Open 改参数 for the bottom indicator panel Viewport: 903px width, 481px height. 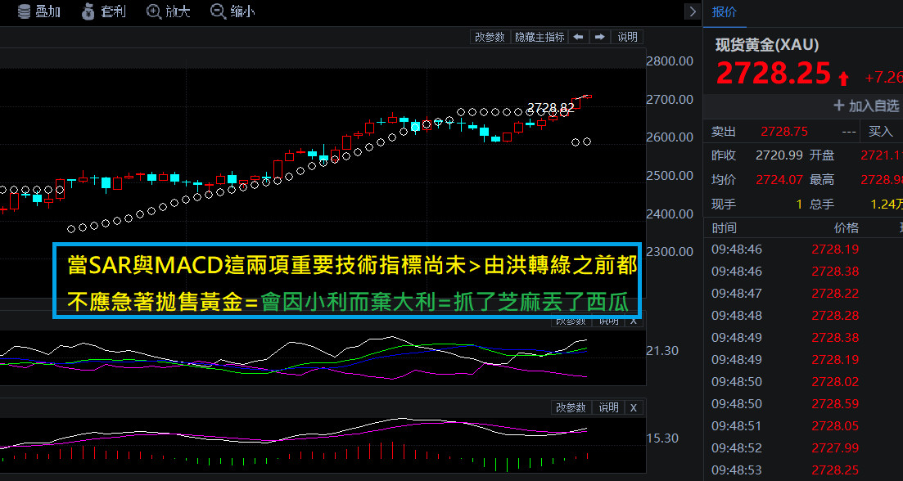click(571, 407)
